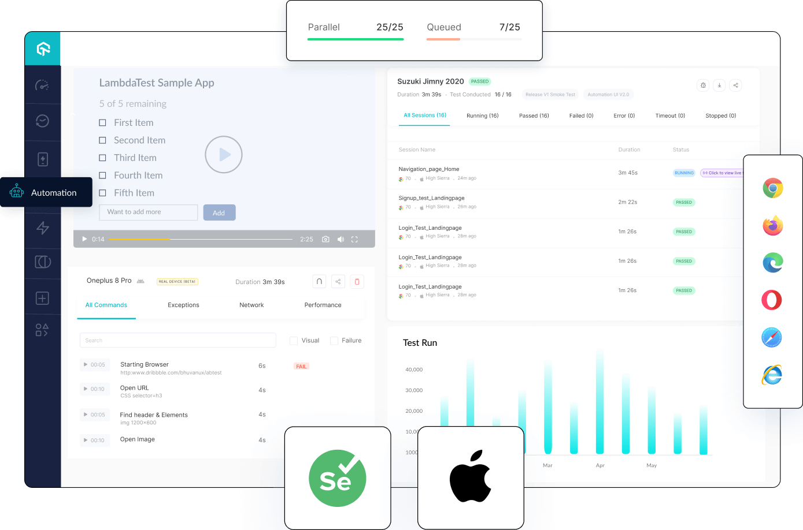Seek along the video progress bar

[201, 239]
